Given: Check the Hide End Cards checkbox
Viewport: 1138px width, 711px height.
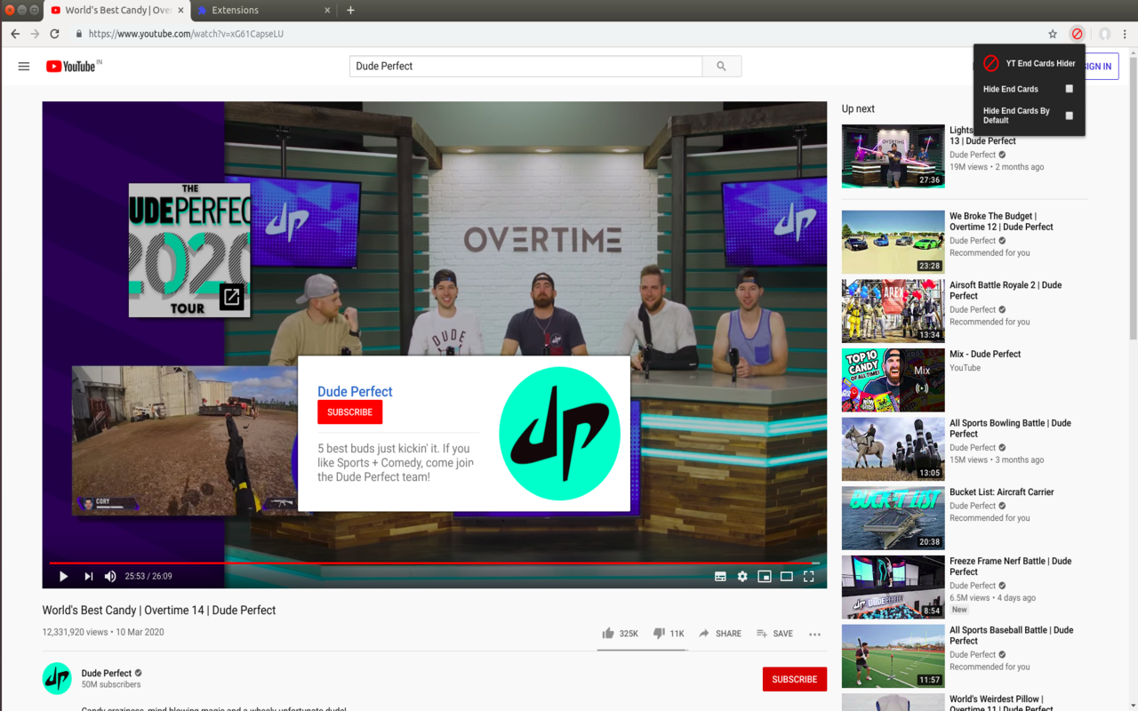Looking at the screenshot, I should coord(1070,89).
